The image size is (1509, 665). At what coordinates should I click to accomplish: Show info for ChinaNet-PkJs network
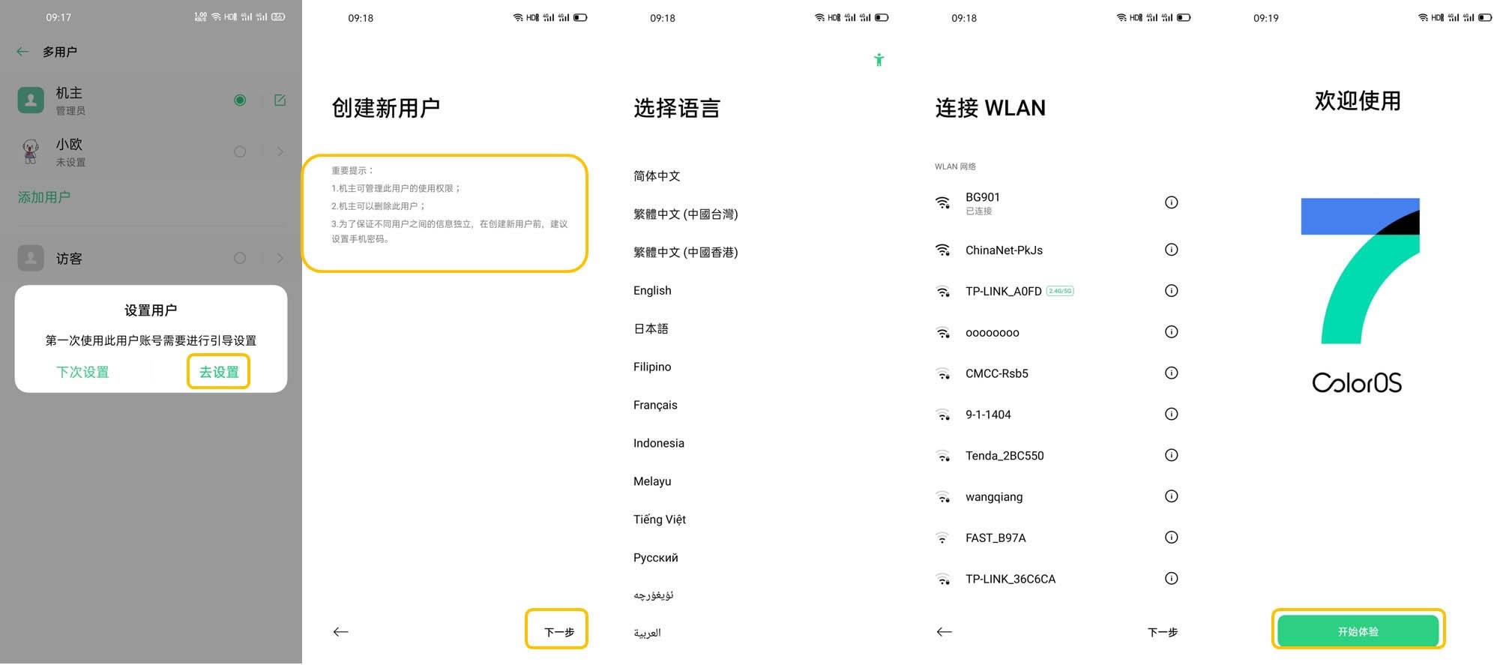point(1171,250)
